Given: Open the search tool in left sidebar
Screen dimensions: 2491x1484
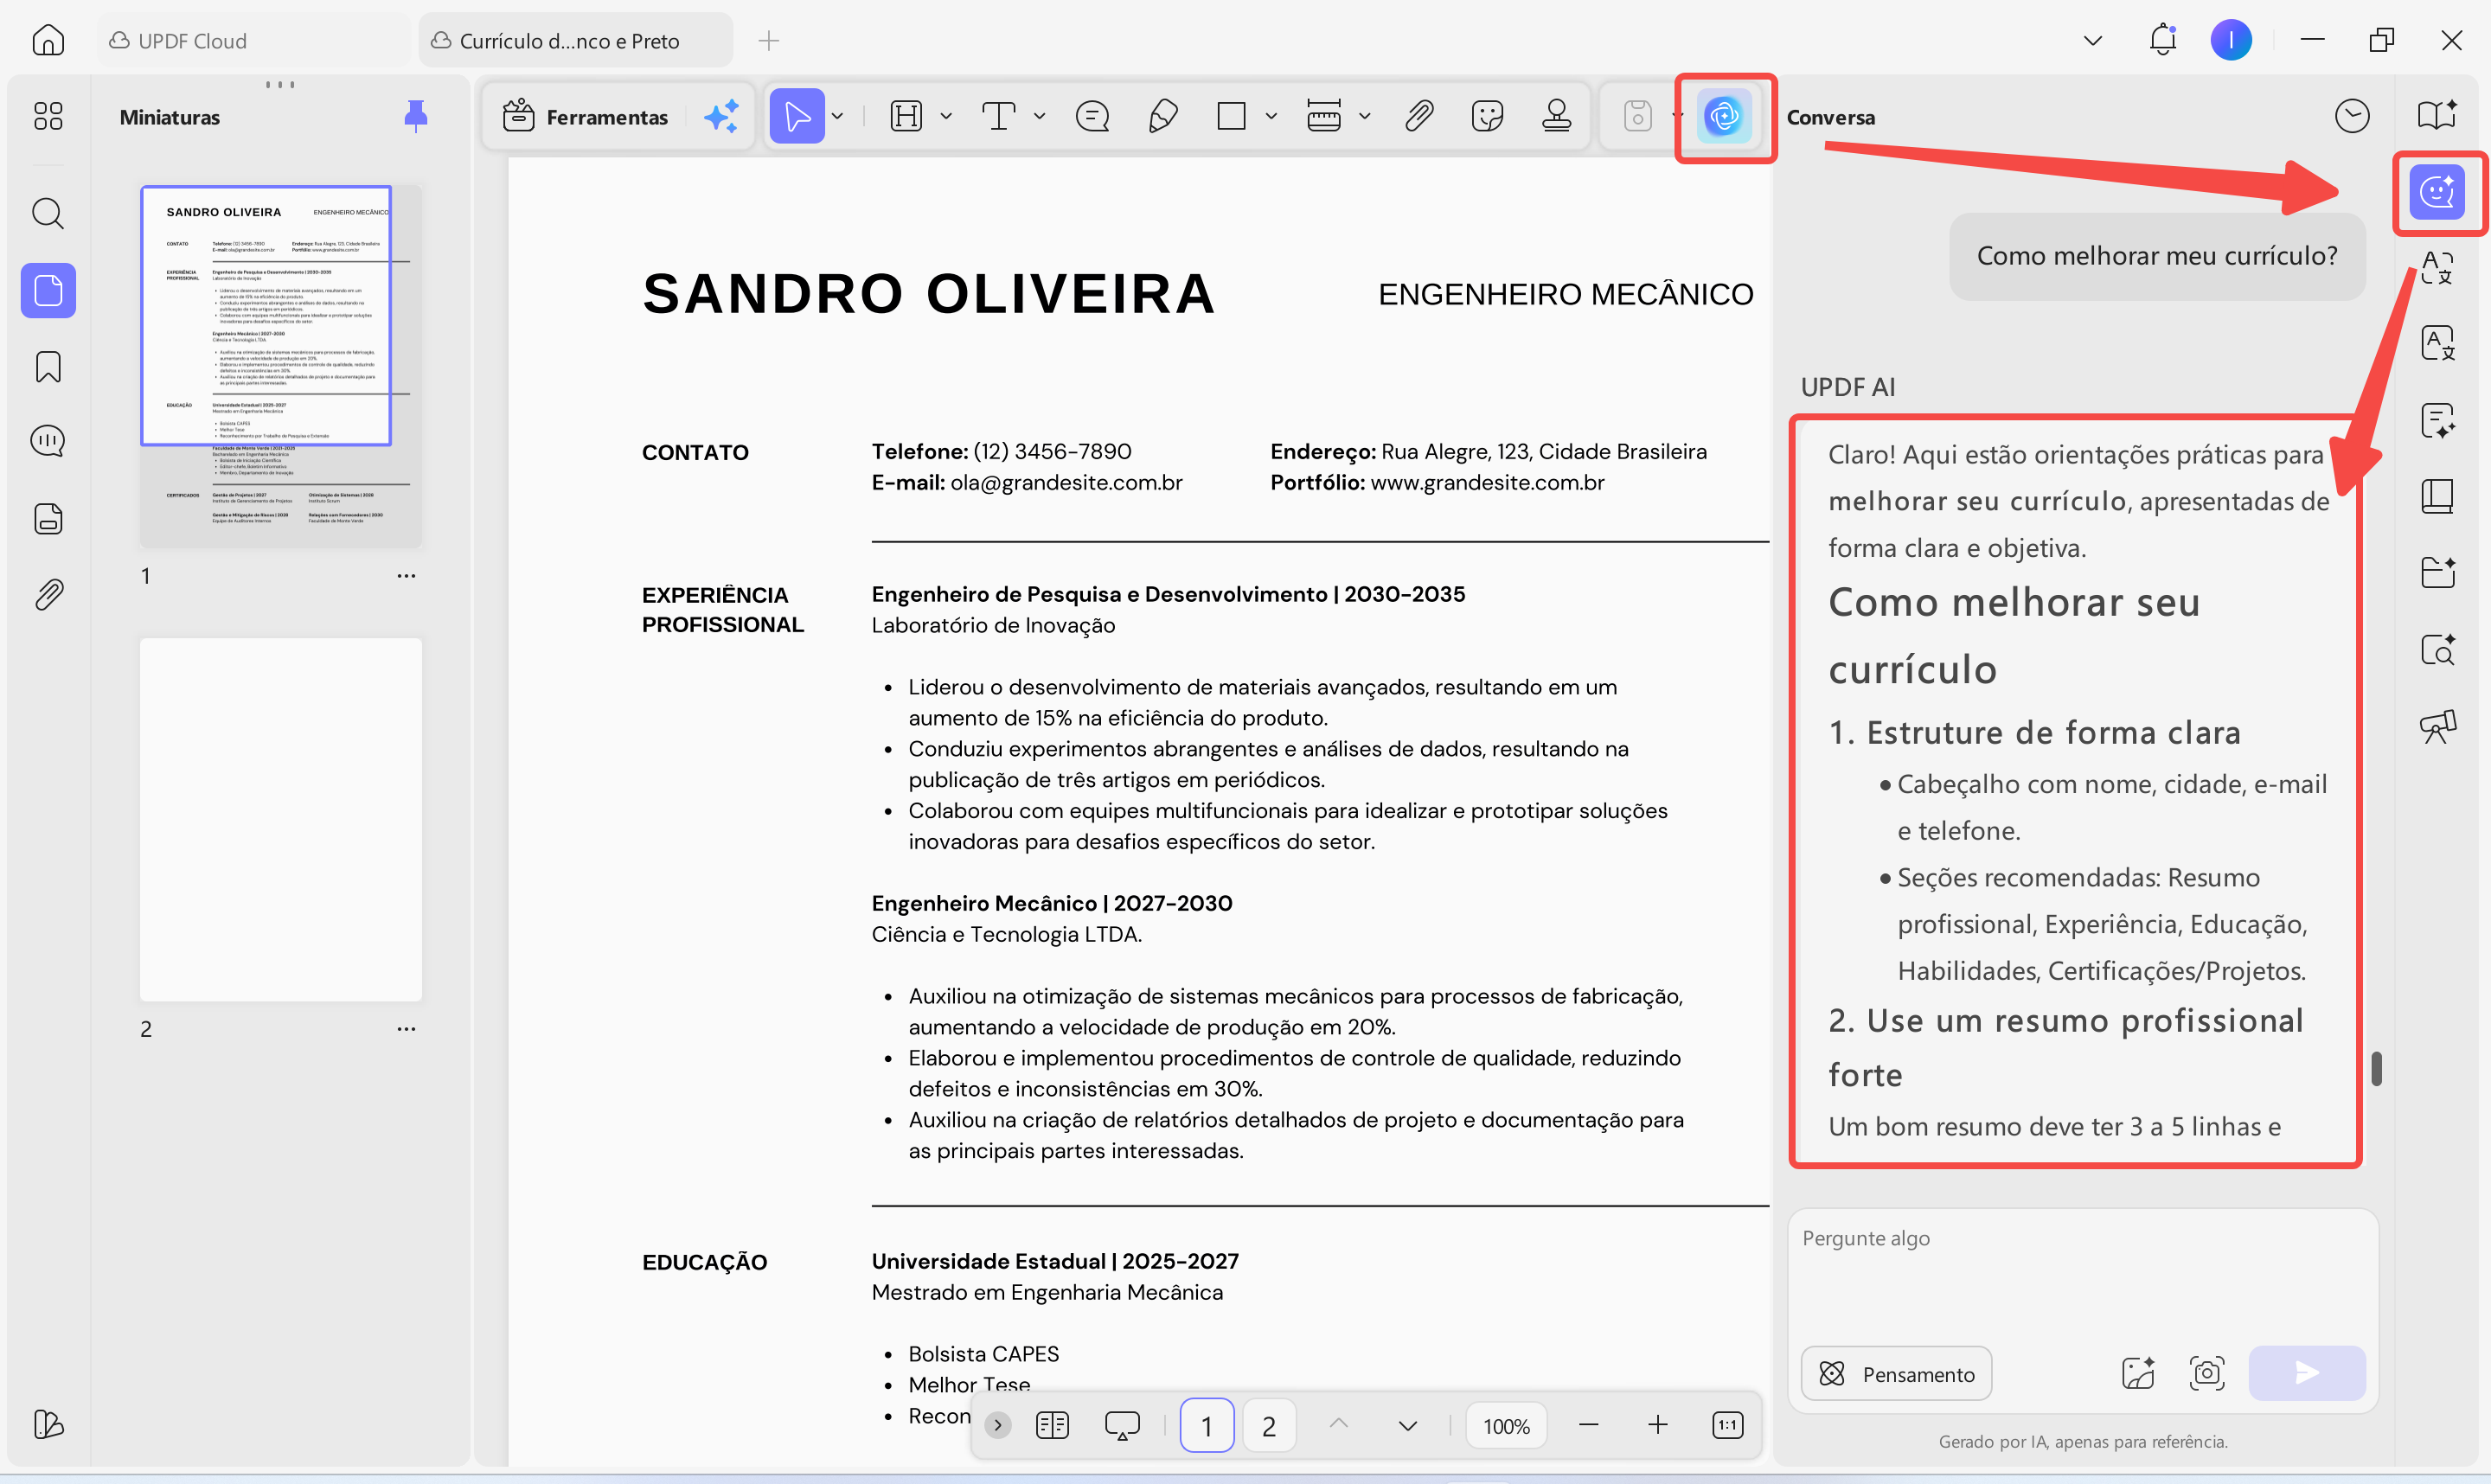Looking at the screenshot, I should [x=48, y=213].
